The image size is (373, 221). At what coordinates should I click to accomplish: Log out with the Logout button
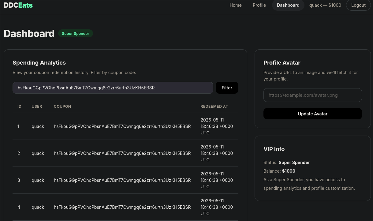pyautogui.click(x=358, y=5)
